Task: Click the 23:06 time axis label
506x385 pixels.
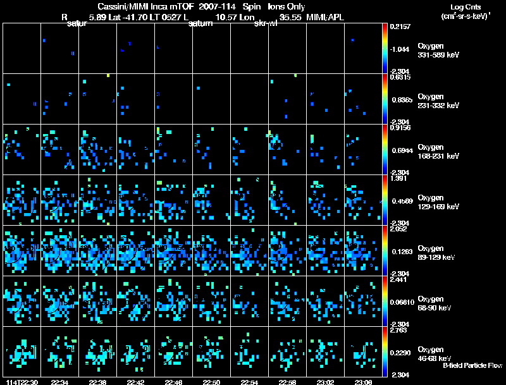Action: [363, 382]
